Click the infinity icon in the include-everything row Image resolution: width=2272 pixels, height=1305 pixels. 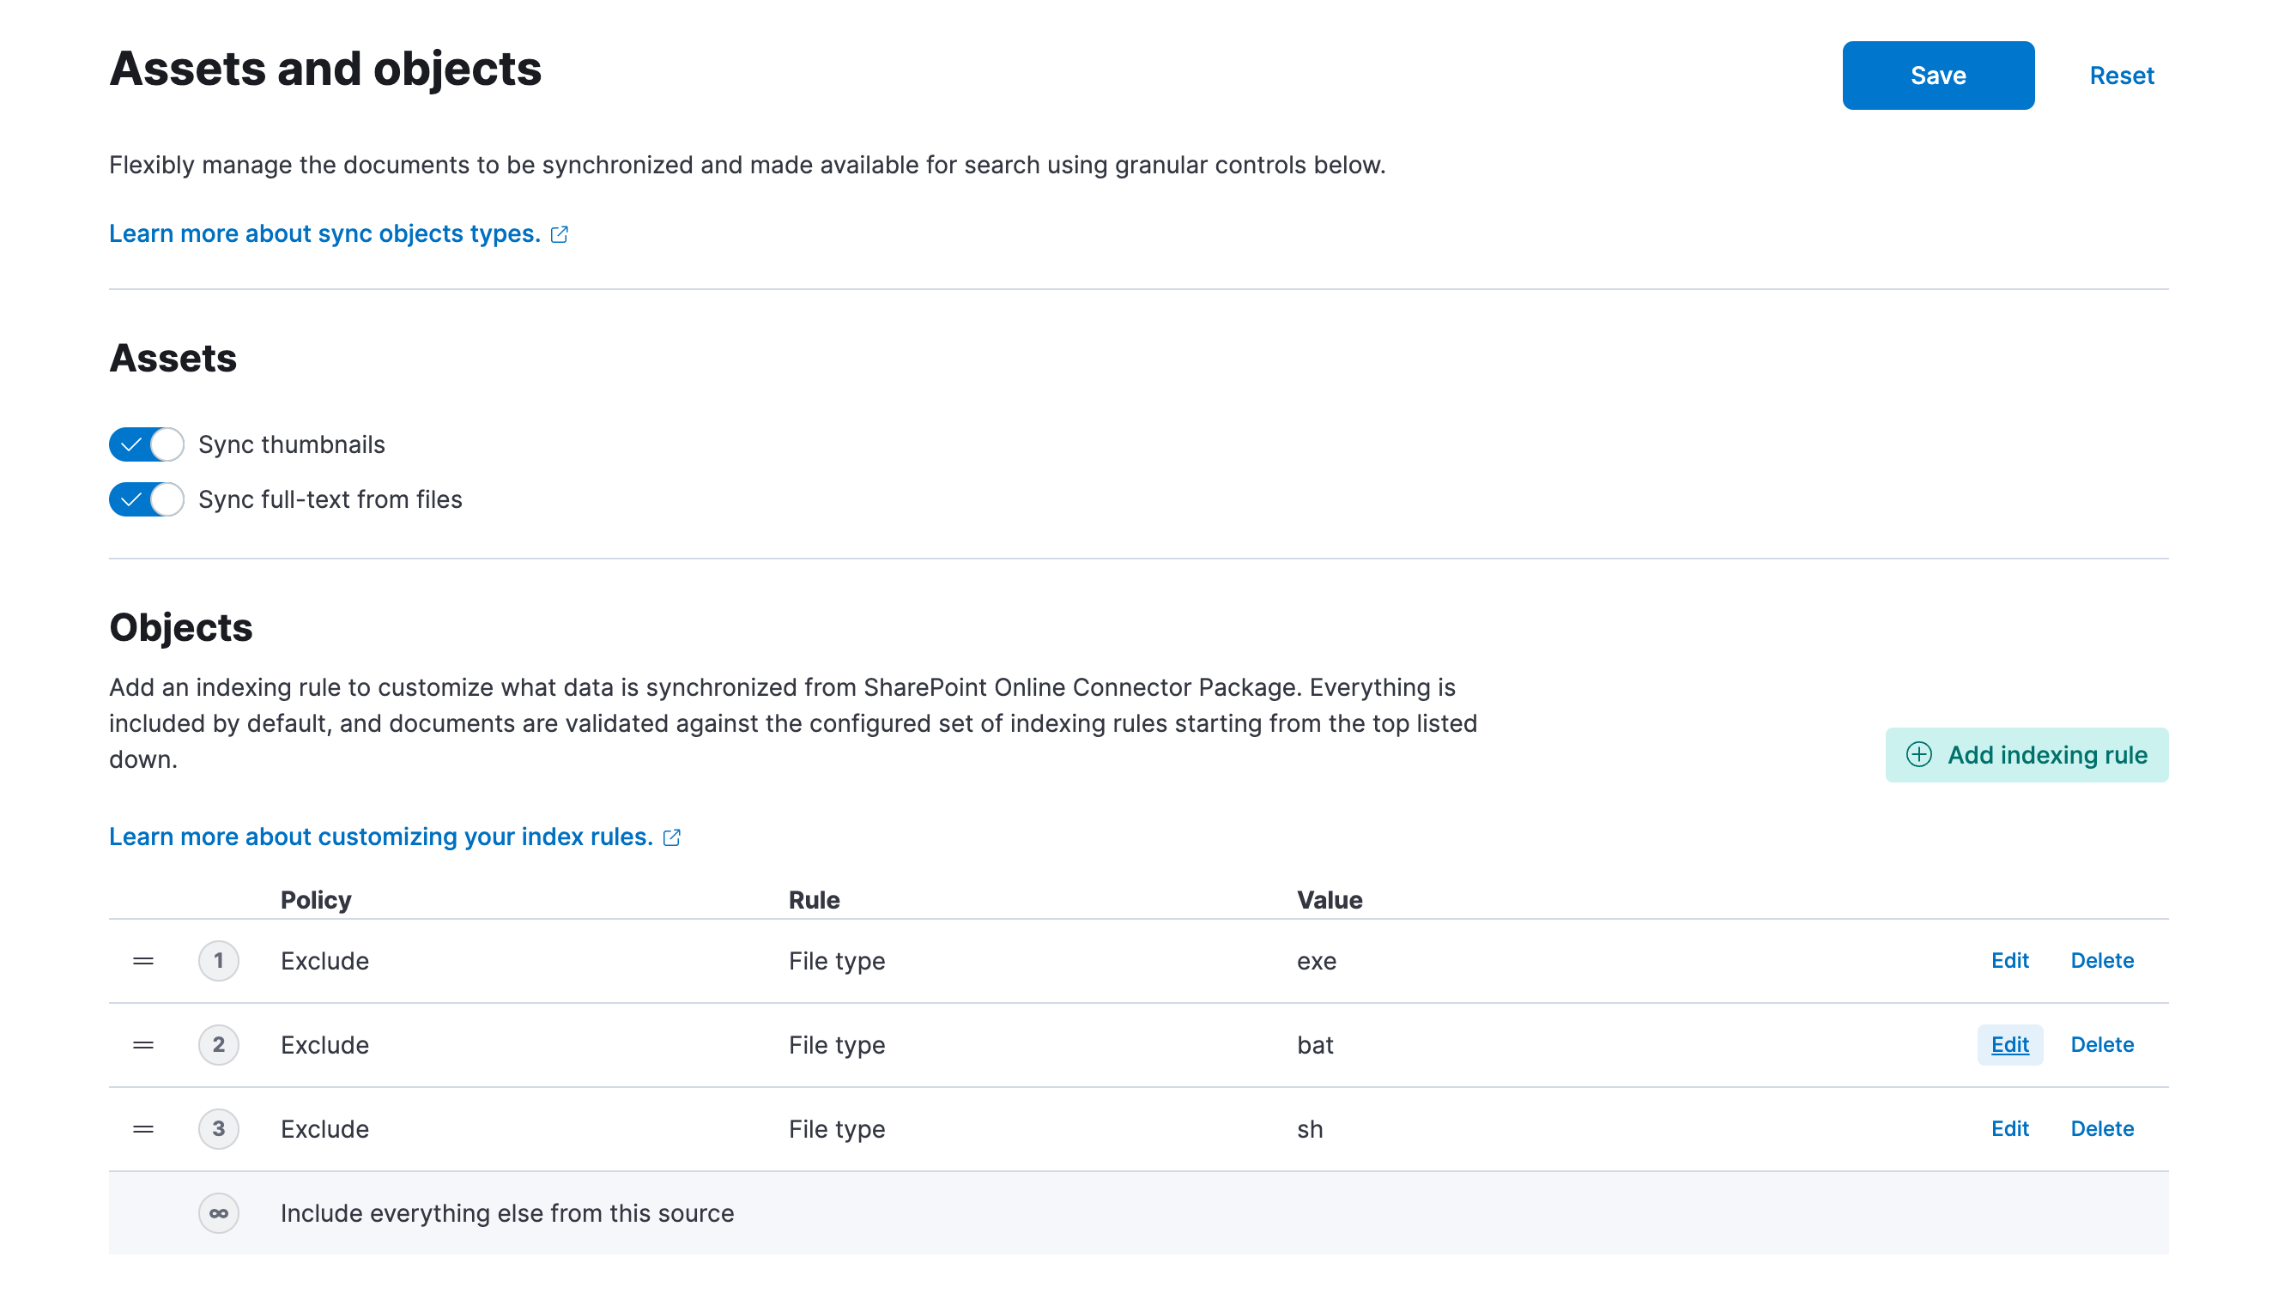pos(218,1212)
